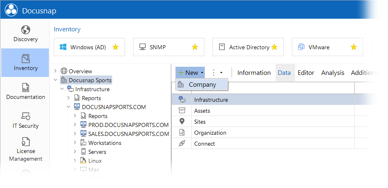
Task: Expand the Workstations tree node
Action: (x=75, y=143)
